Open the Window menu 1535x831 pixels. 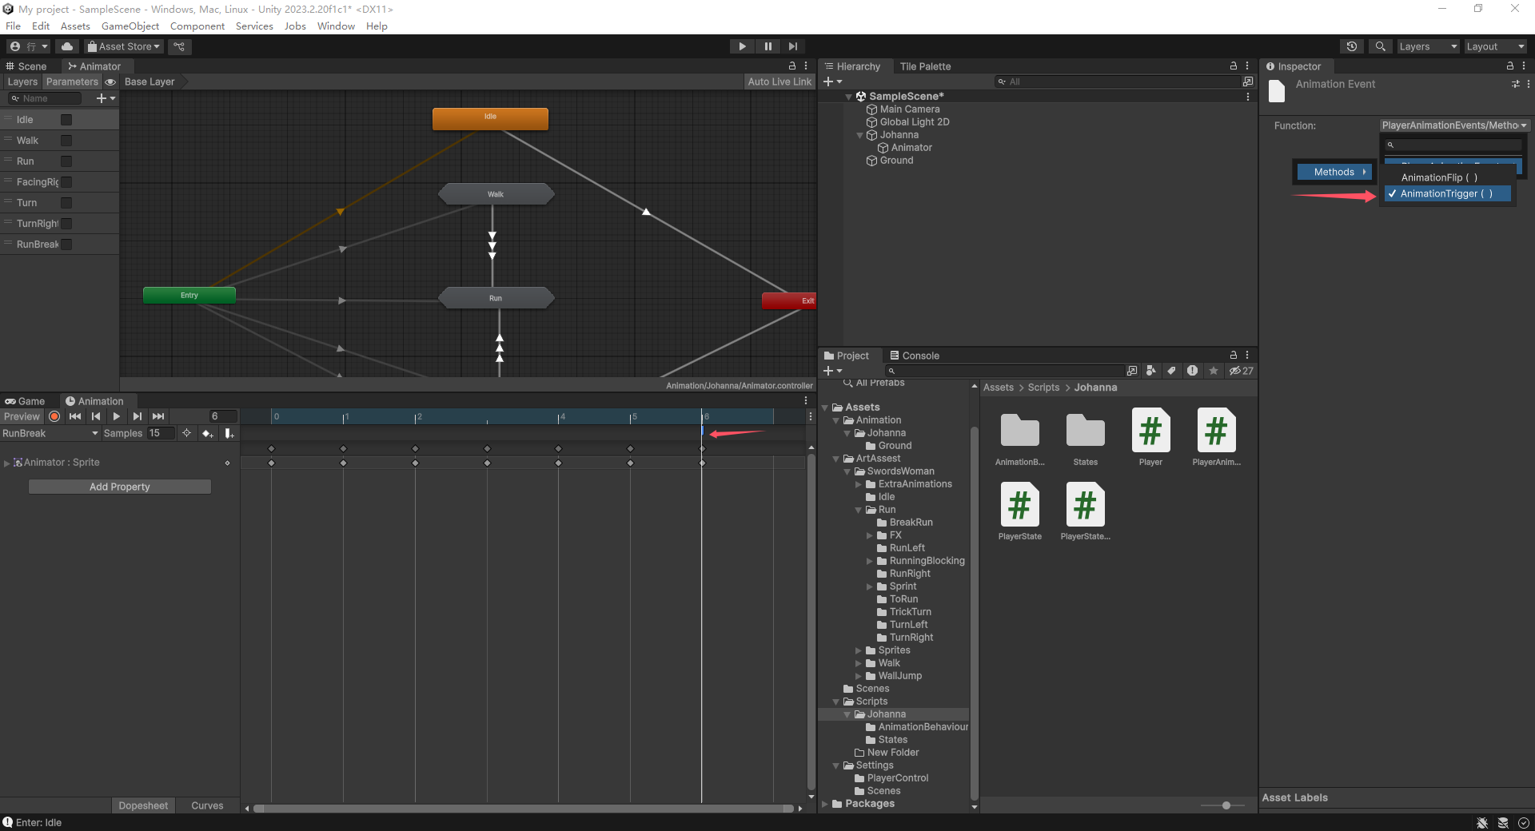tap(336, 26)
